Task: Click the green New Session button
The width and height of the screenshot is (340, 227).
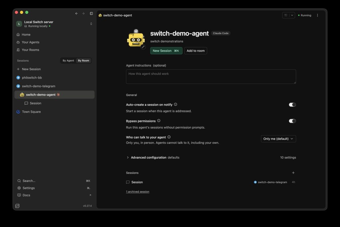Action: click(166, 51)
